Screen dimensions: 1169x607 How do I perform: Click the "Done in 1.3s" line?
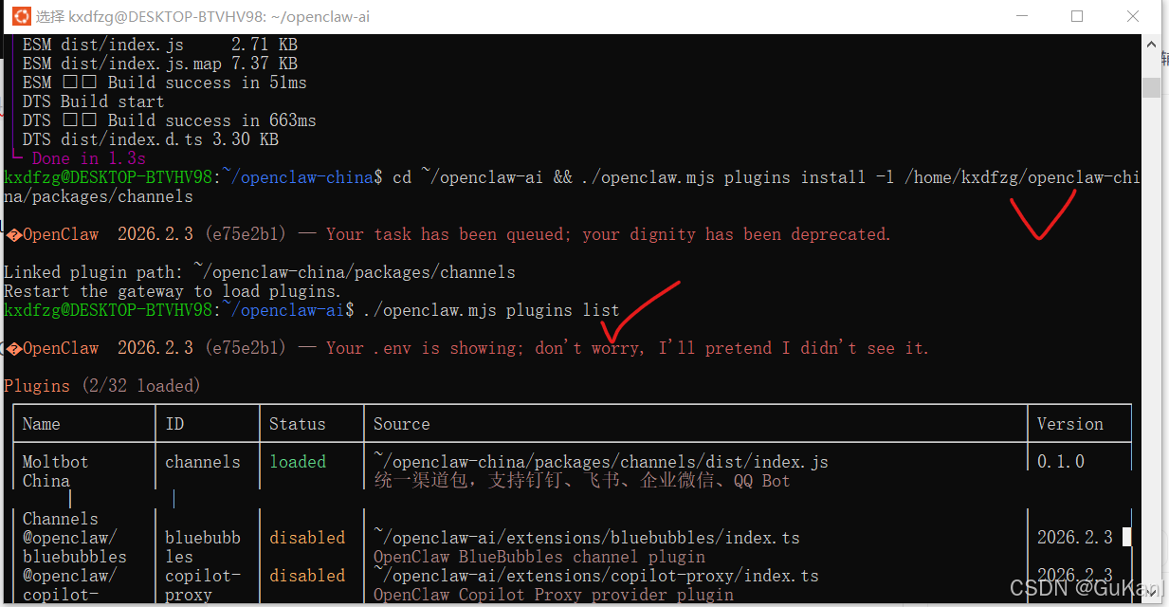[88, 158]
